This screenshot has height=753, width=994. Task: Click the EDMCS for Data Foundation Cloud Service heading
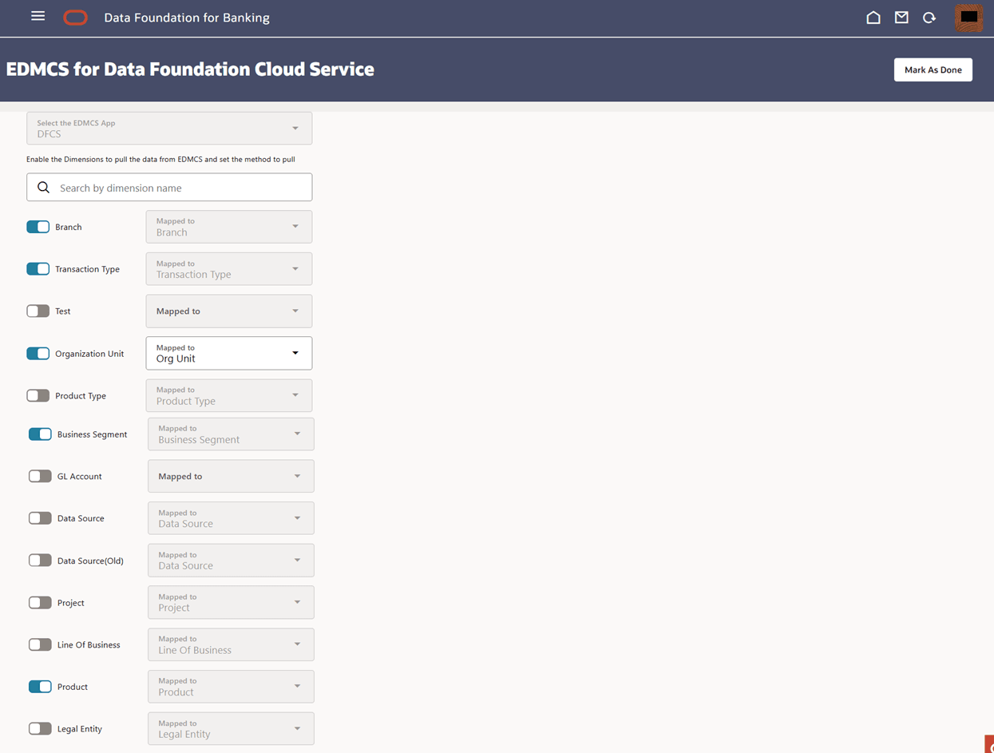pos(190,69)
